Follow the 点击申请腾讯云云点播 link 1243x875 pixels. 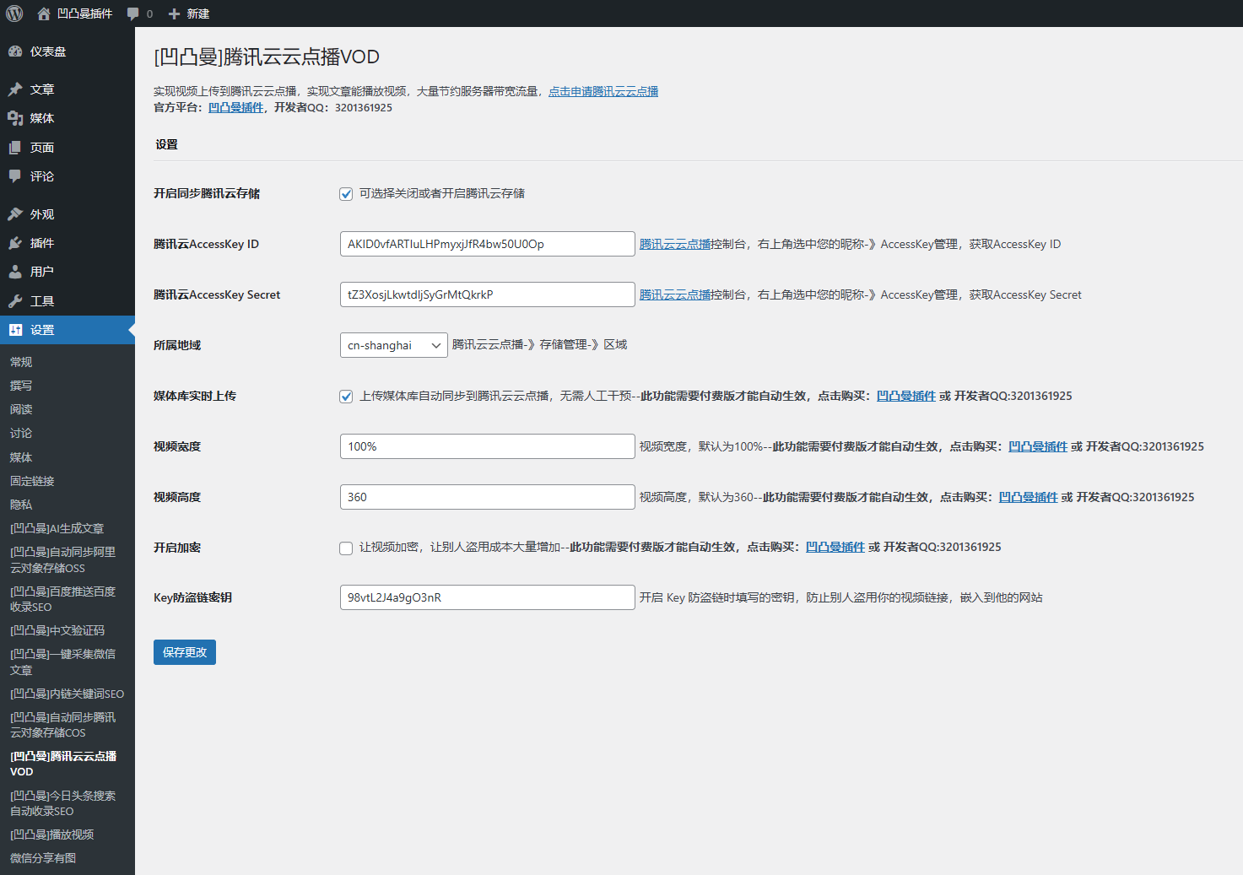tap(603, 91)
